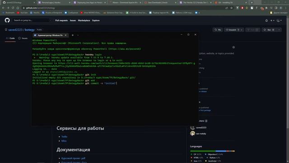This screenshot has width=289, height=163.
Task: Open a new Chrome tab
Action: (252, 3)
